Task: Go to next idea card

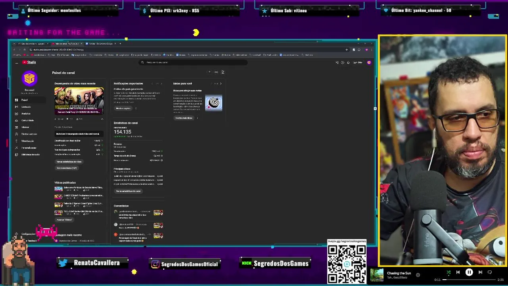Action: (x=221, y=83)
